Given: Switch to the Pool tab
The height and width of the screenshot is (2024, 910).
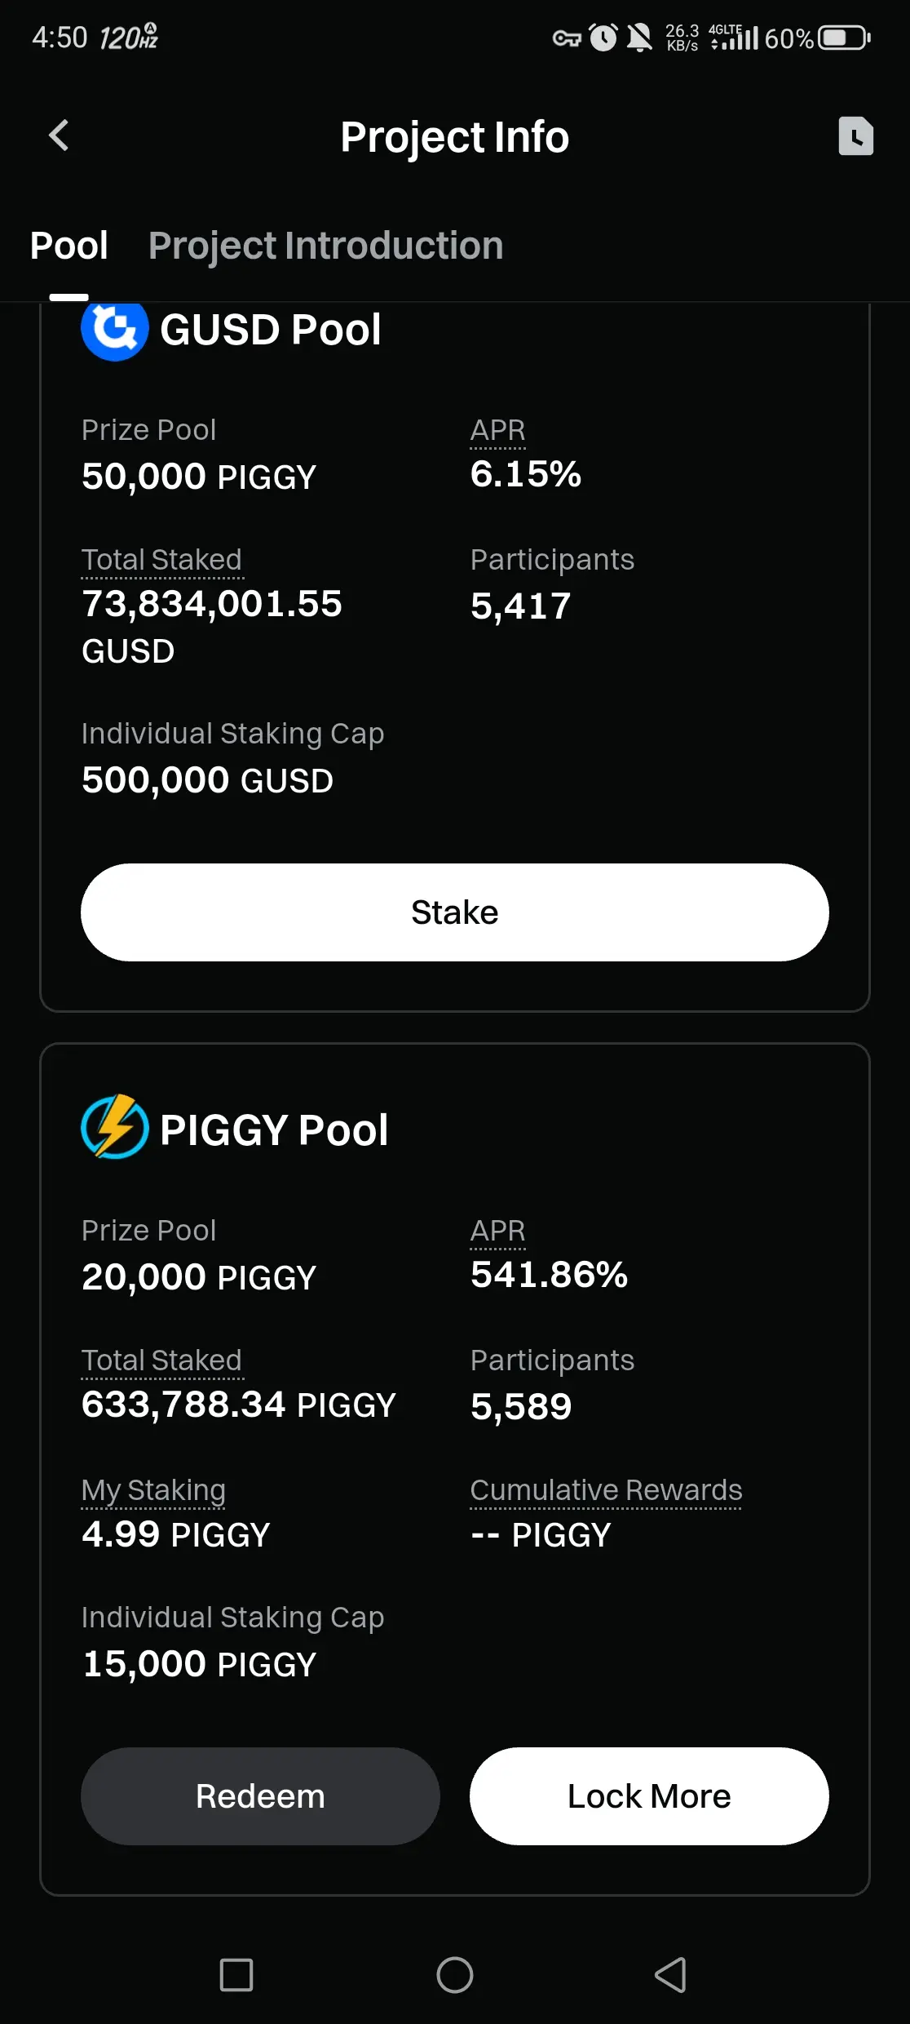Looking at the screenshot, I should pyautogui.click(x=69, y=246).
